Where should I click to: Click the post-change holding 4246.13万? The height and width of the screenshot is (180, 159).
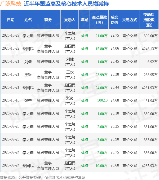[150, 49]
